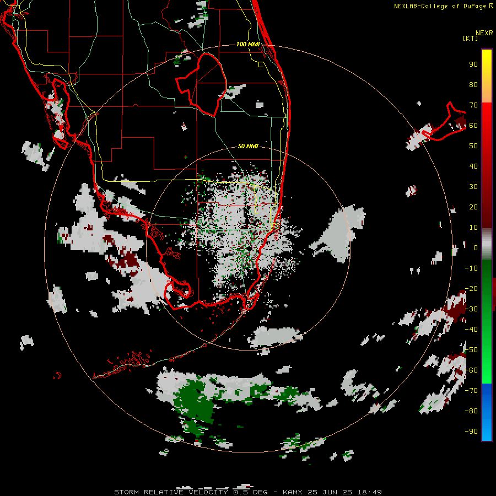Click the KT units label above color scale
This screenshot has height=496, width=496.
point(471,38)
